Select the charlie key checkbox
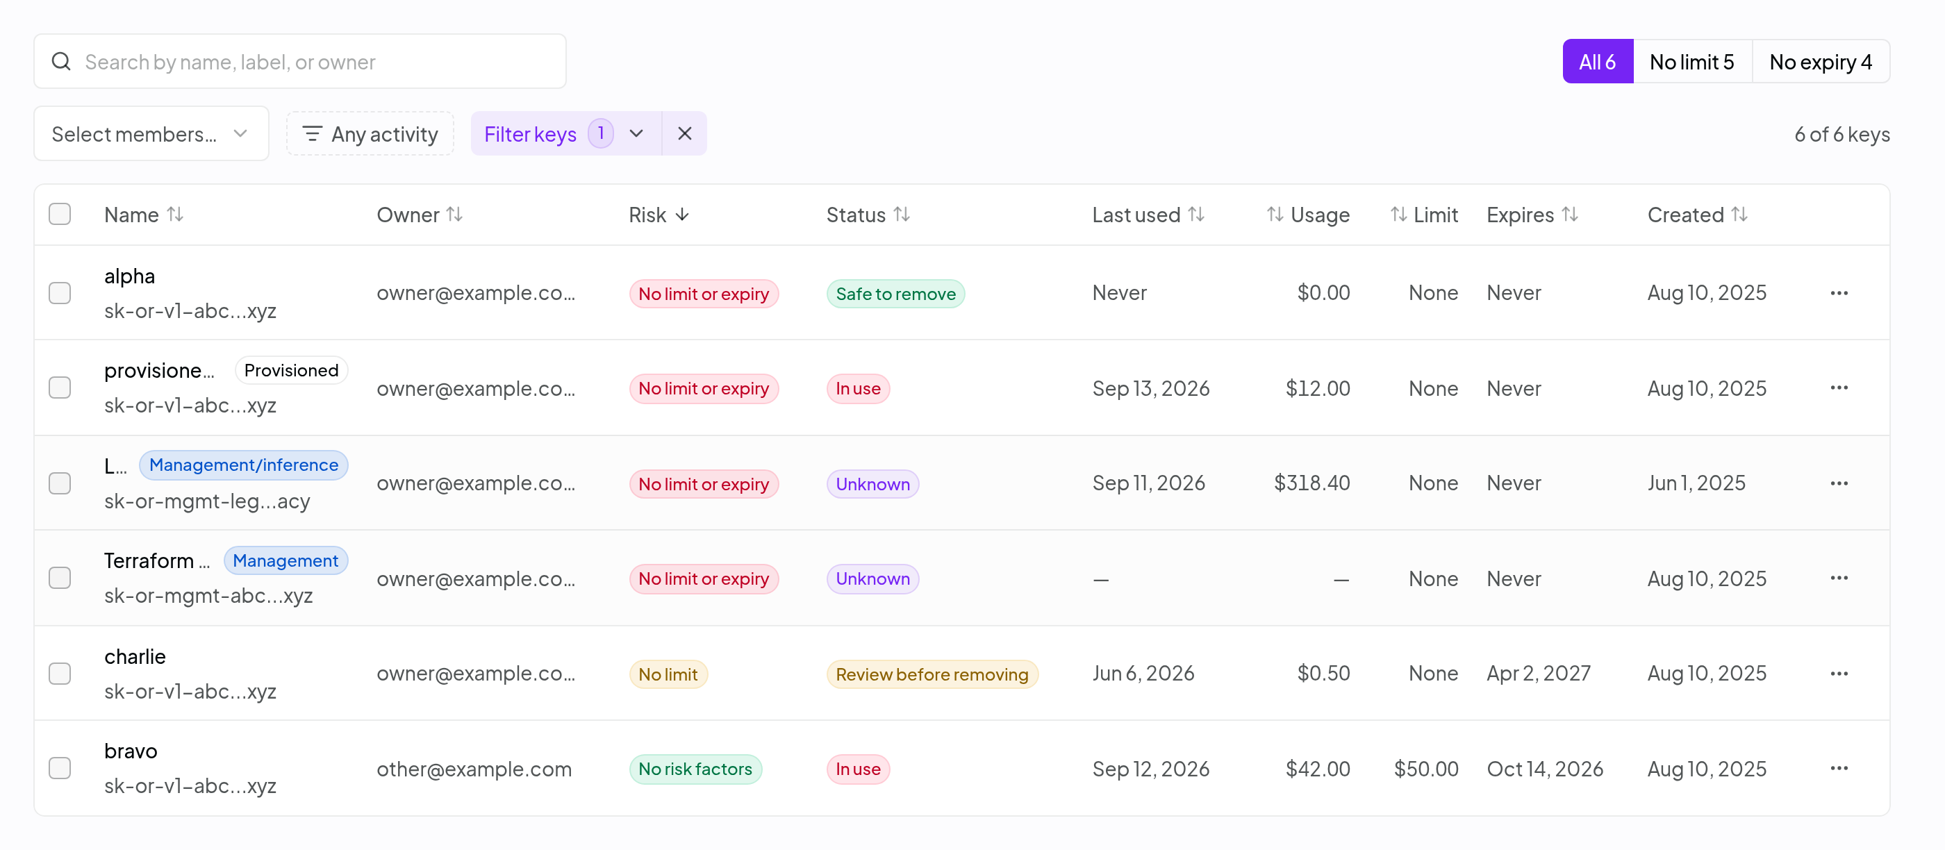 (60, 674)
